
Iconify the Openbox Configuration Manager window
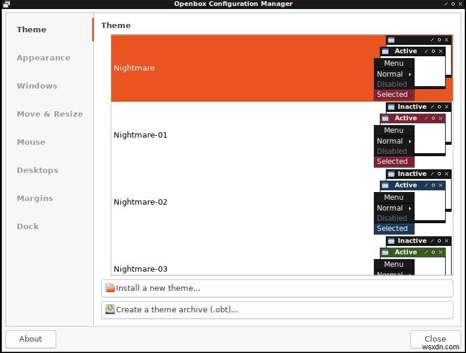click(446, 4)
